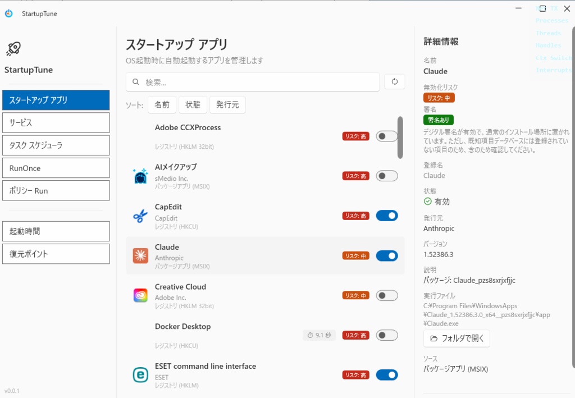This screenshot has width=575, height=398.
Task: Click the 検索 search field
Action: [253, 82]
